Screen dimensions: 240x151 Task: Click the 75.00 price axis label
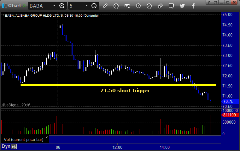[x=227, y=15]
